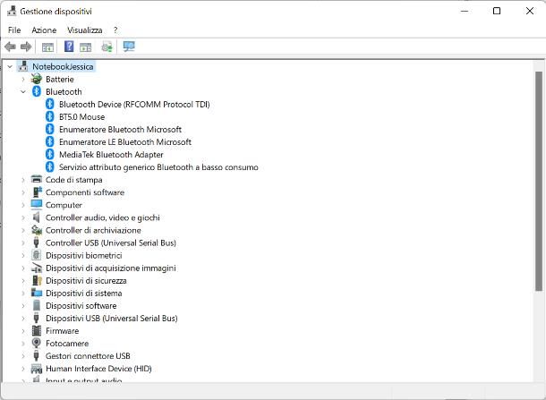This screenshot has height=400, width=546.
Task: Open the ? help menu
Action: click(115, 30)
